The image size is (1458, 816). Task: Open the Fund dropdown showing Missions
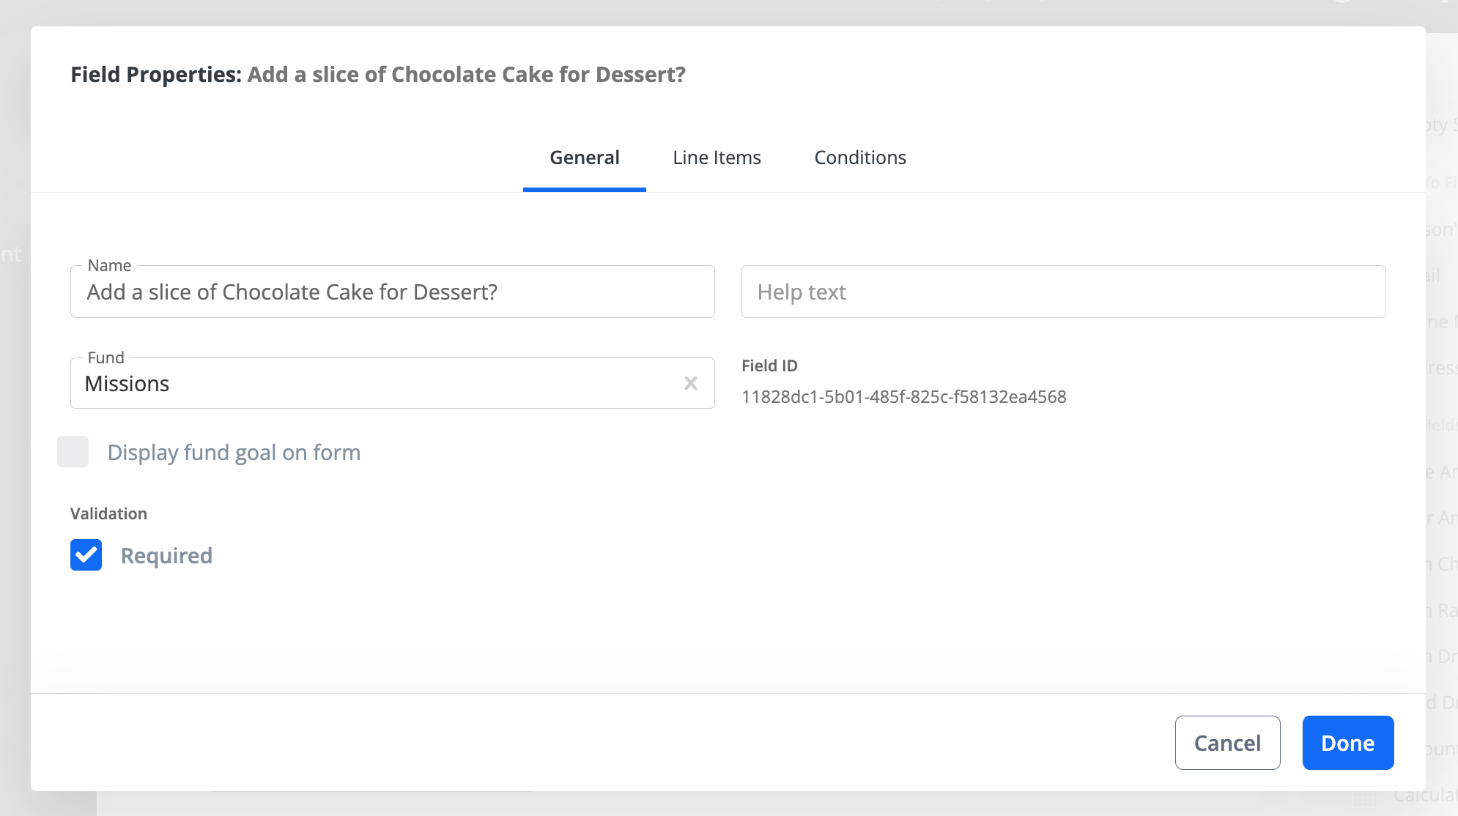(x=366, y=384)
